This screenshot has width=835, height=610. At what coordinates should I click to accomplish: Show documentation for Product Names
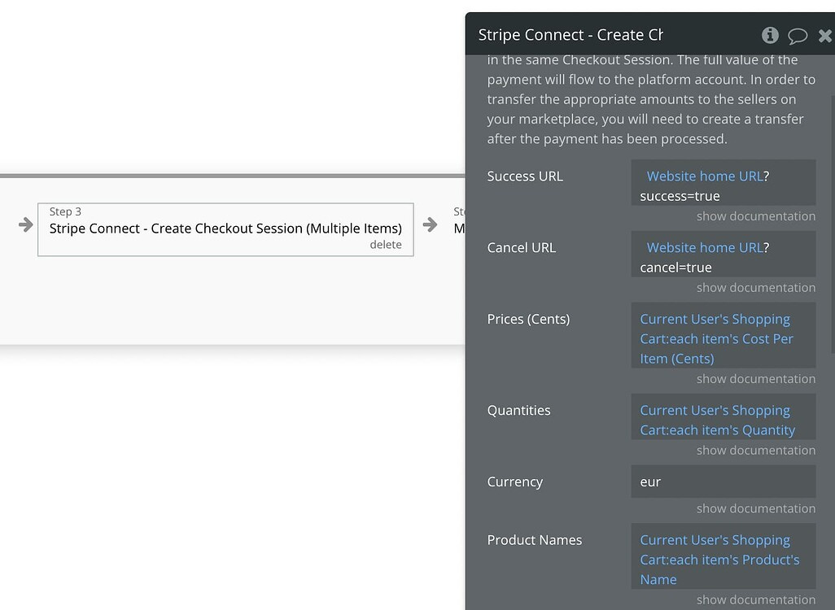(756, 599)
